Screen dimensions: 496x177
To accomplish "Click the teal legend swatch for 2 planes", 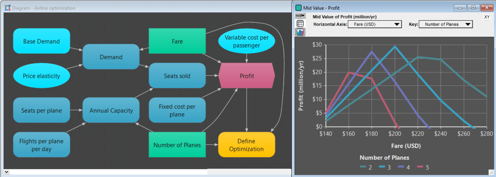I will pos(363,167).
